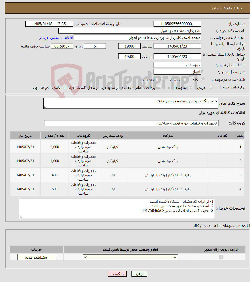Click the request creator name field
Image resolution: width=250 pixels, height=282 pixels.
tap(138, 37)
